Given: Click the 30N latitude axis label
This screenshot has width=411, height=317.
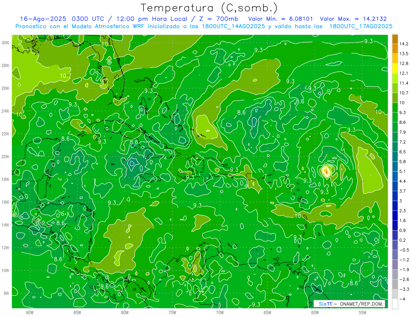Looking at the screenshot, I should [x=5, y=43].
